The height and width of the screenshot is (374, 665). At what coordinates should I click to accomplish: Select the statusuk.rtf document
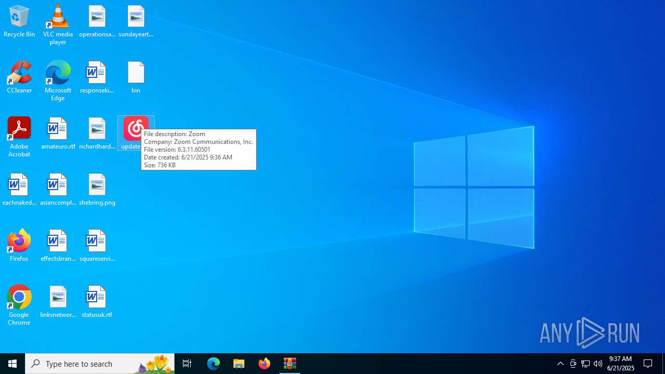coord(97,302)
